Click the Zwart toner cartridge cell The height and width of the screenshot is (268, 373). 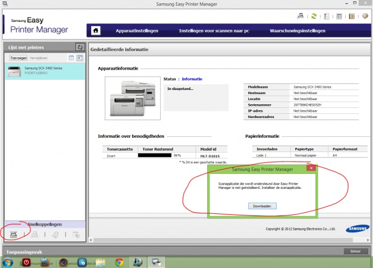point(111,156)
